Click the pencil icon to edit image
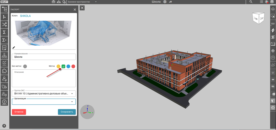Image resolution: width=276 pixels, height=130 pixels. point(14,47)
